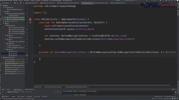Screen dimensions: 179x100
Task: Open AndroidManifest.xml in project tree
Action: pos(15,9)
